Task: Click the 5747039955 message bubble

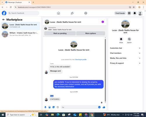Action: click(x=55, y=99)
